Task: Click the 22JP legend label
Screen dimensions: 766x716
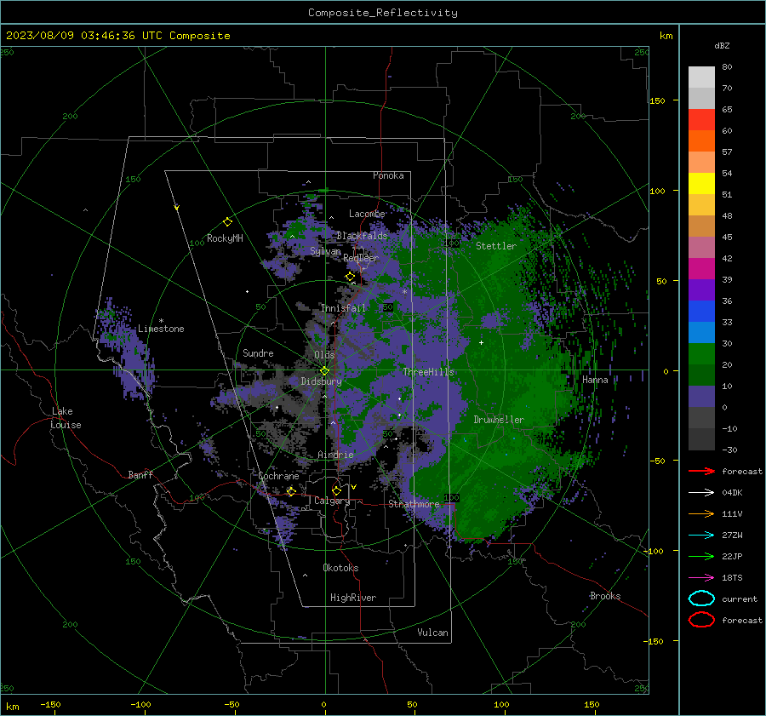Action: pyautogui.click(x=732, y=556)
